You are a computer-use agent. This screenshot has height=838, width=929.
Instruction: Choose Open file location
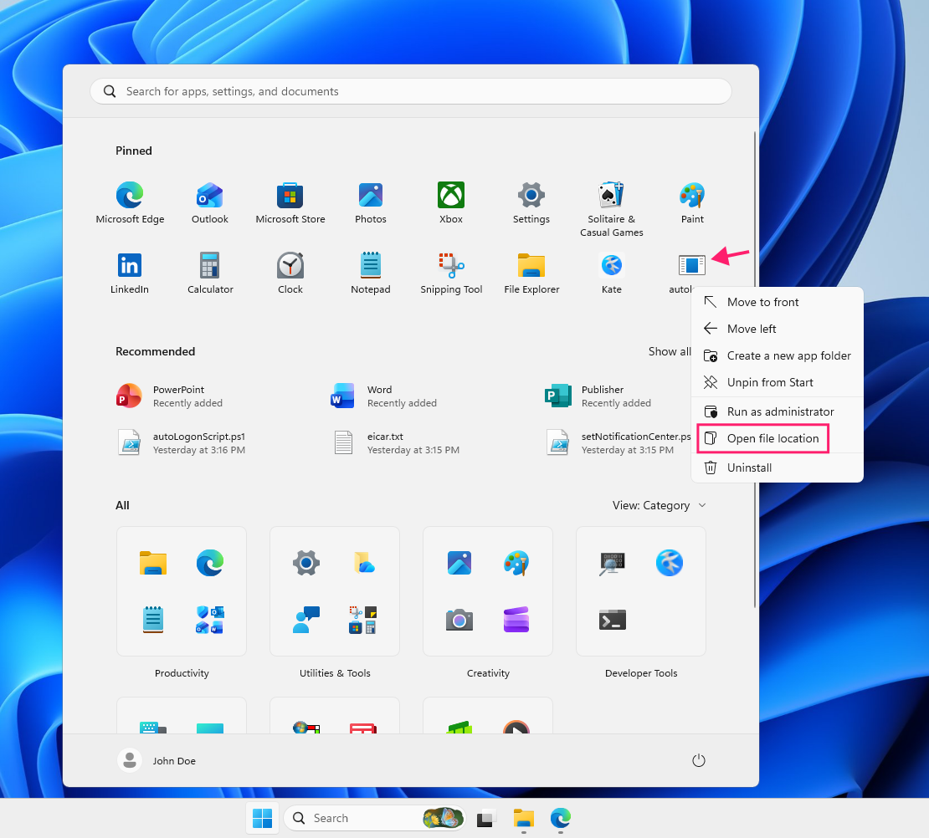(777, 438)
